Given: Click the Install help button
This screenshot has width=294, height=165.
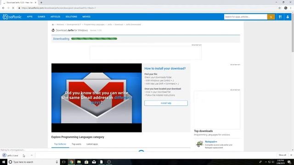Looking at the screenshot, I should coord(166,103).
